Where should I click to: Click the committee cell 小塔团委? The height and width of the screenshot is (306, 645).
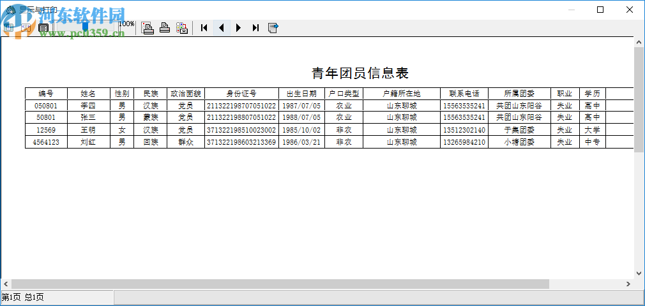pos(519,143)
